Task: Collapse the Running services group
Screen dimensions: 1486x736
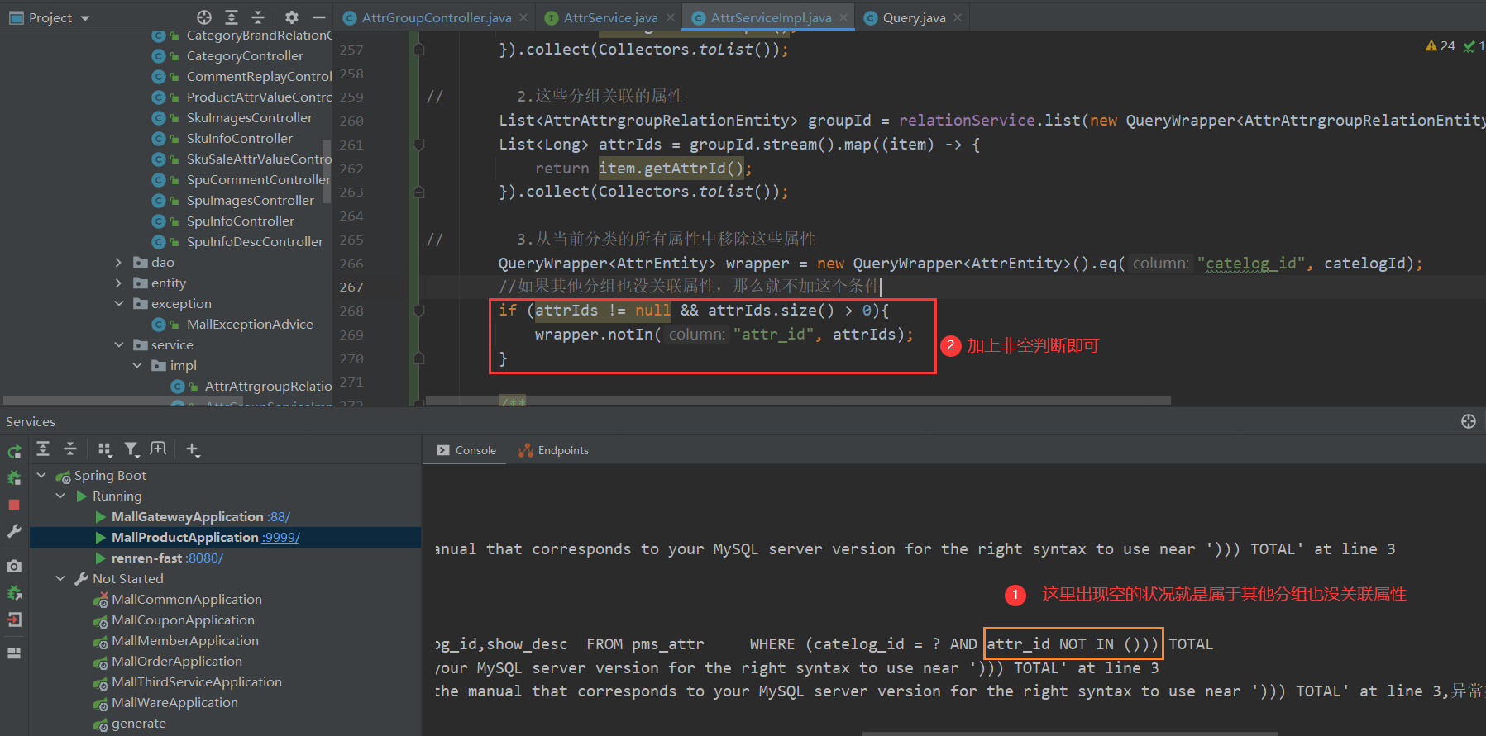Action: click(60, 496)
